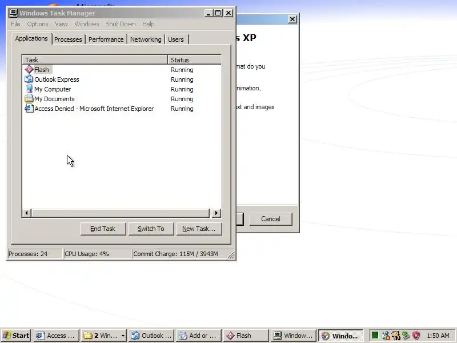Click the Switch To button
This screenshot has height=343, width=457.
(x=151, y=229)
